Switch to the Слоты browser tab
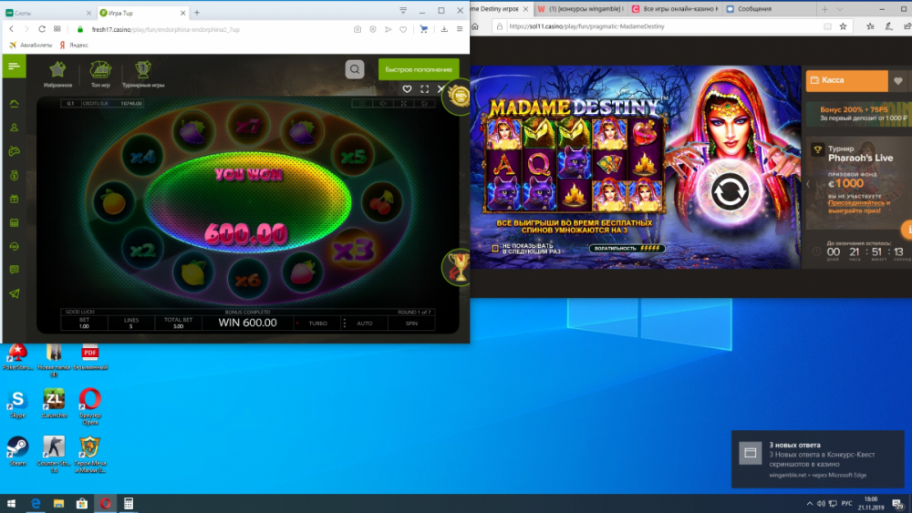This screenshot has width=912, height=513. tap(46, 12)
